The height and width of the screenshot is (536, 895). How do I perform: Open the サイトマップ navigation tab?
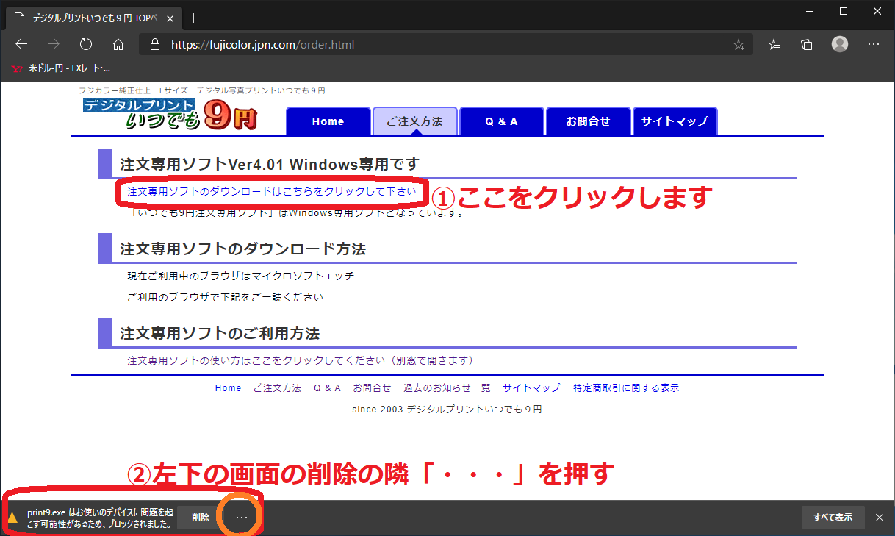(x=675, y=121)
